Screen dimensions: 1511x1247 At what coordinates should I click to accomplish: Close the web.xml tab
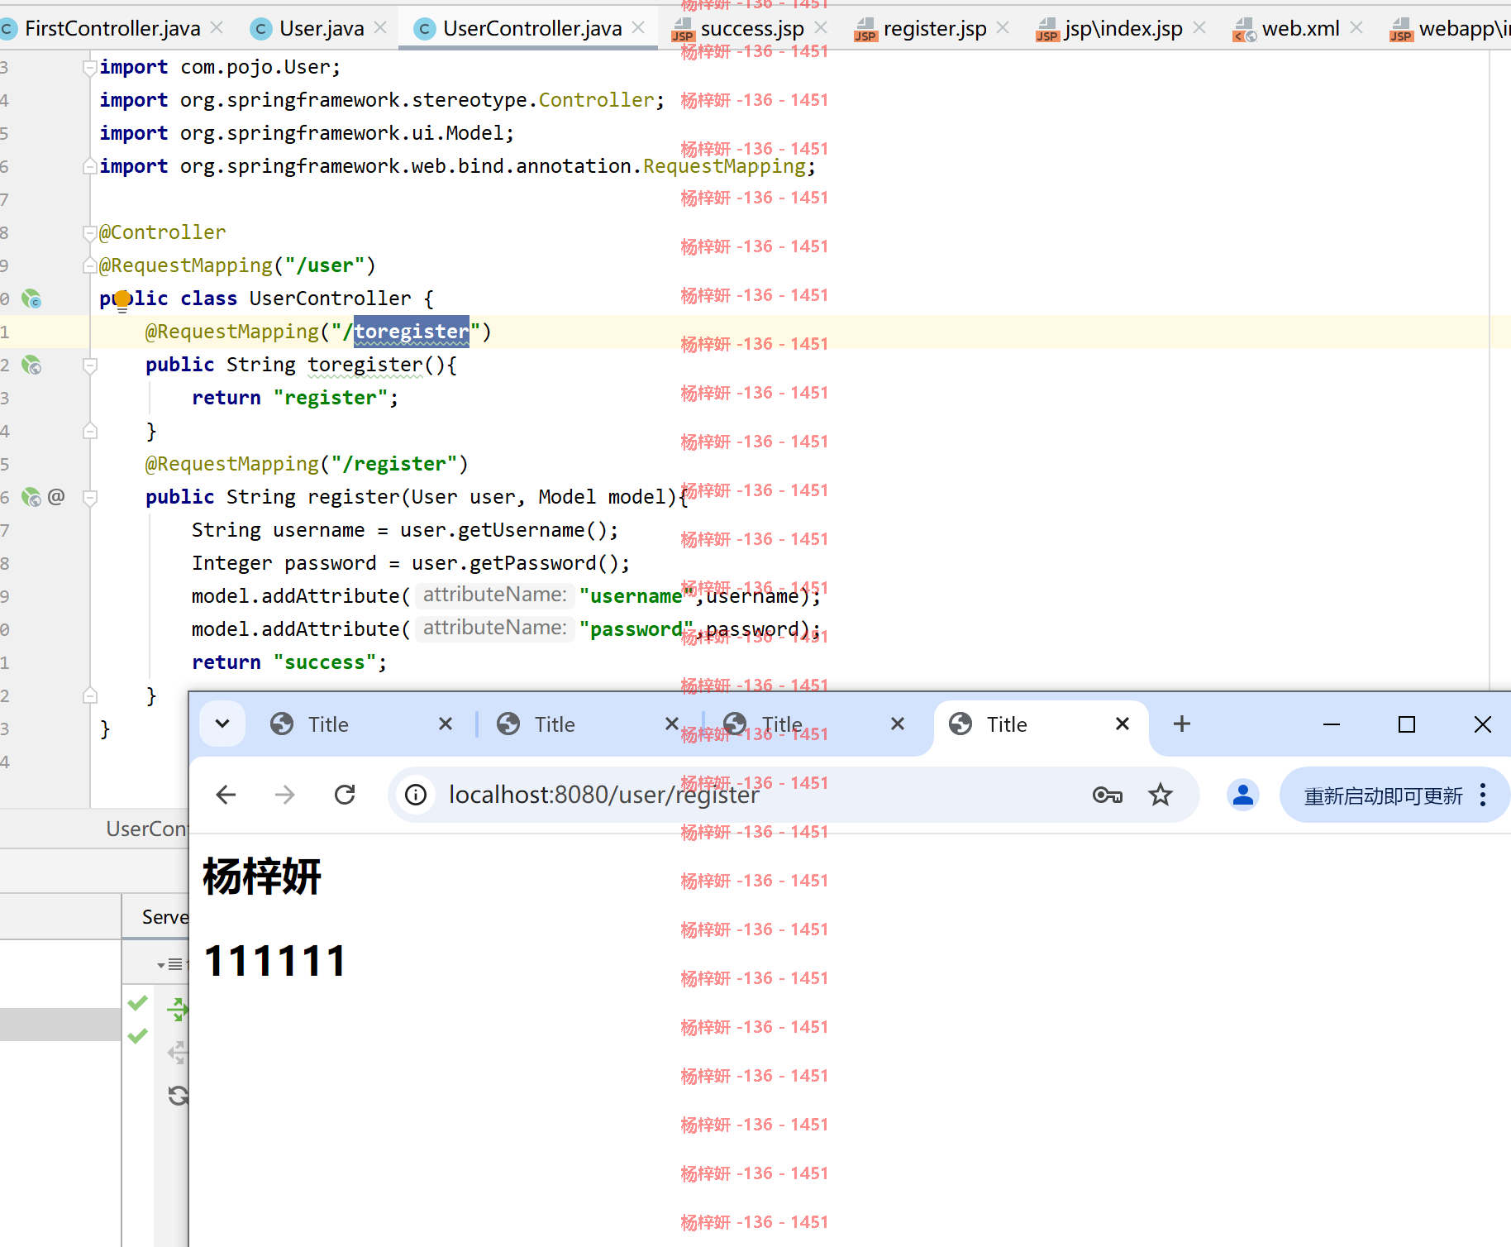(x=1356, y=28)
